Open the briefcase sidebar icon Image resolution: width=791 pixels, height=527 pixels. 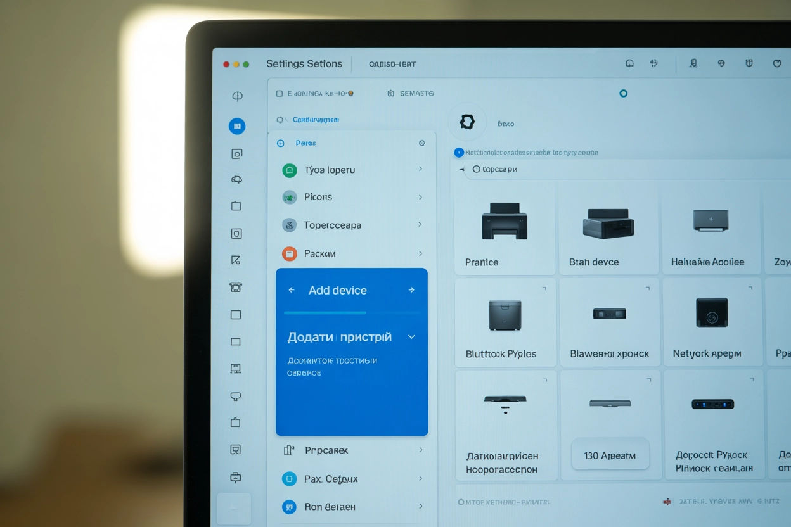coord(236,422)
